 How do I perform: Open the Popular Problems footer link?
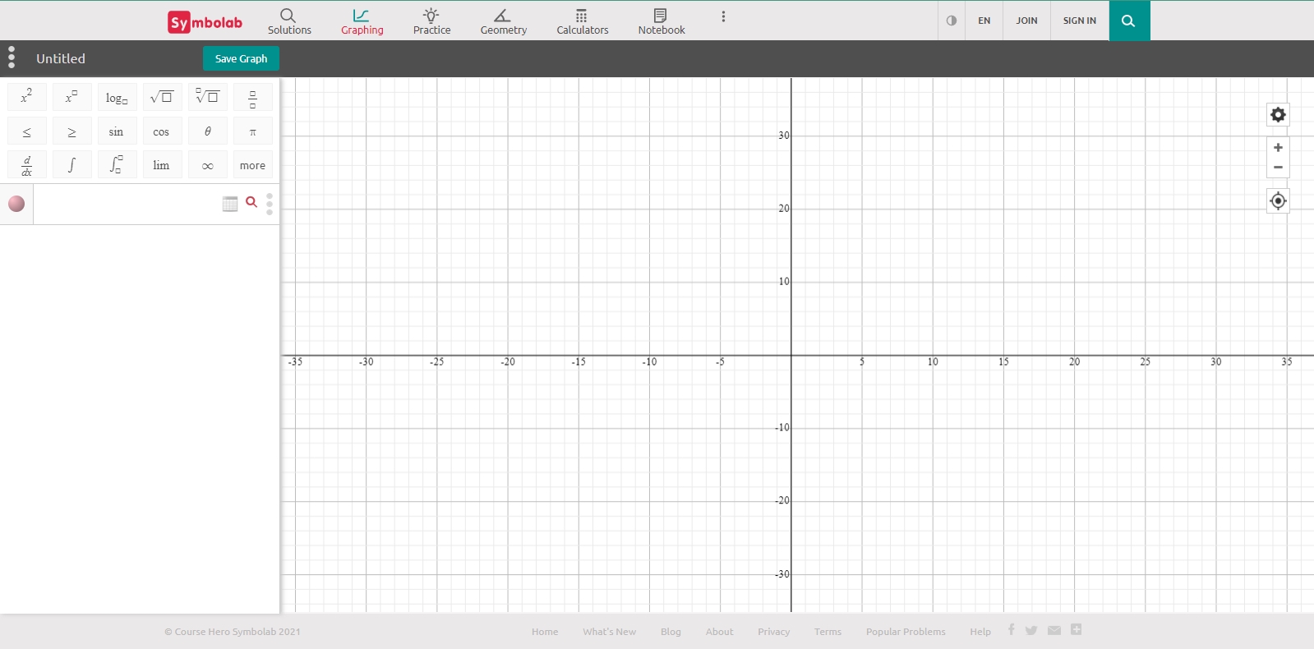(906, 632)
